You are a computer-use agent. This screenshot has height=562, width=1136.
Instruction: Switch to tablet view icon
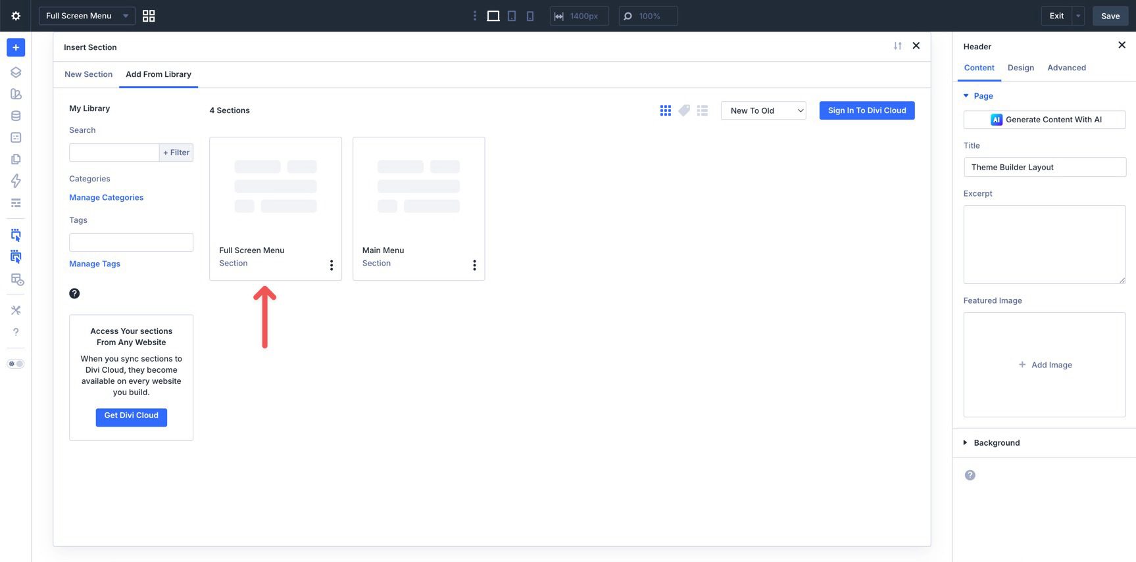coord(512,16)
